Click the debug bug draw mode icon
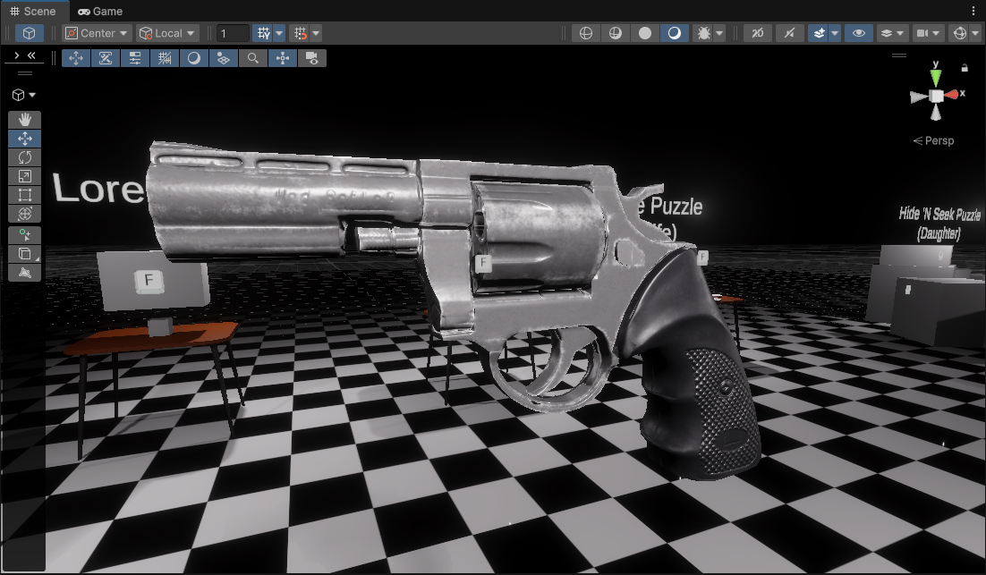The width and height of the screenshot is (986, 575). point(703,33)
